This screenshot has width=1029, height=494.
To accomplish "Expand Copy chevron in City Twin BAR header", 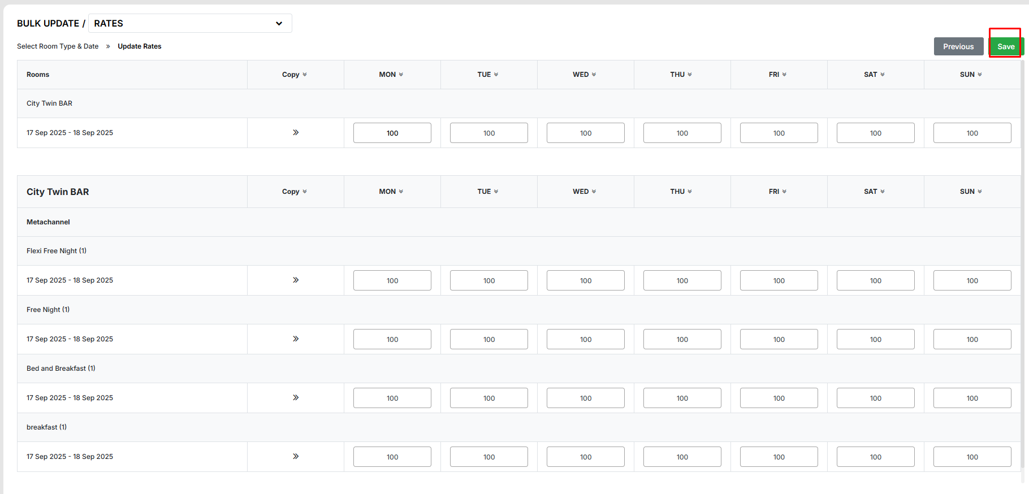I will click(305, 192).
